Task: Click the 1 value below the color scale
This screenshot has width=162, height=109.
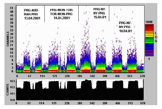Action: [149, 59]
